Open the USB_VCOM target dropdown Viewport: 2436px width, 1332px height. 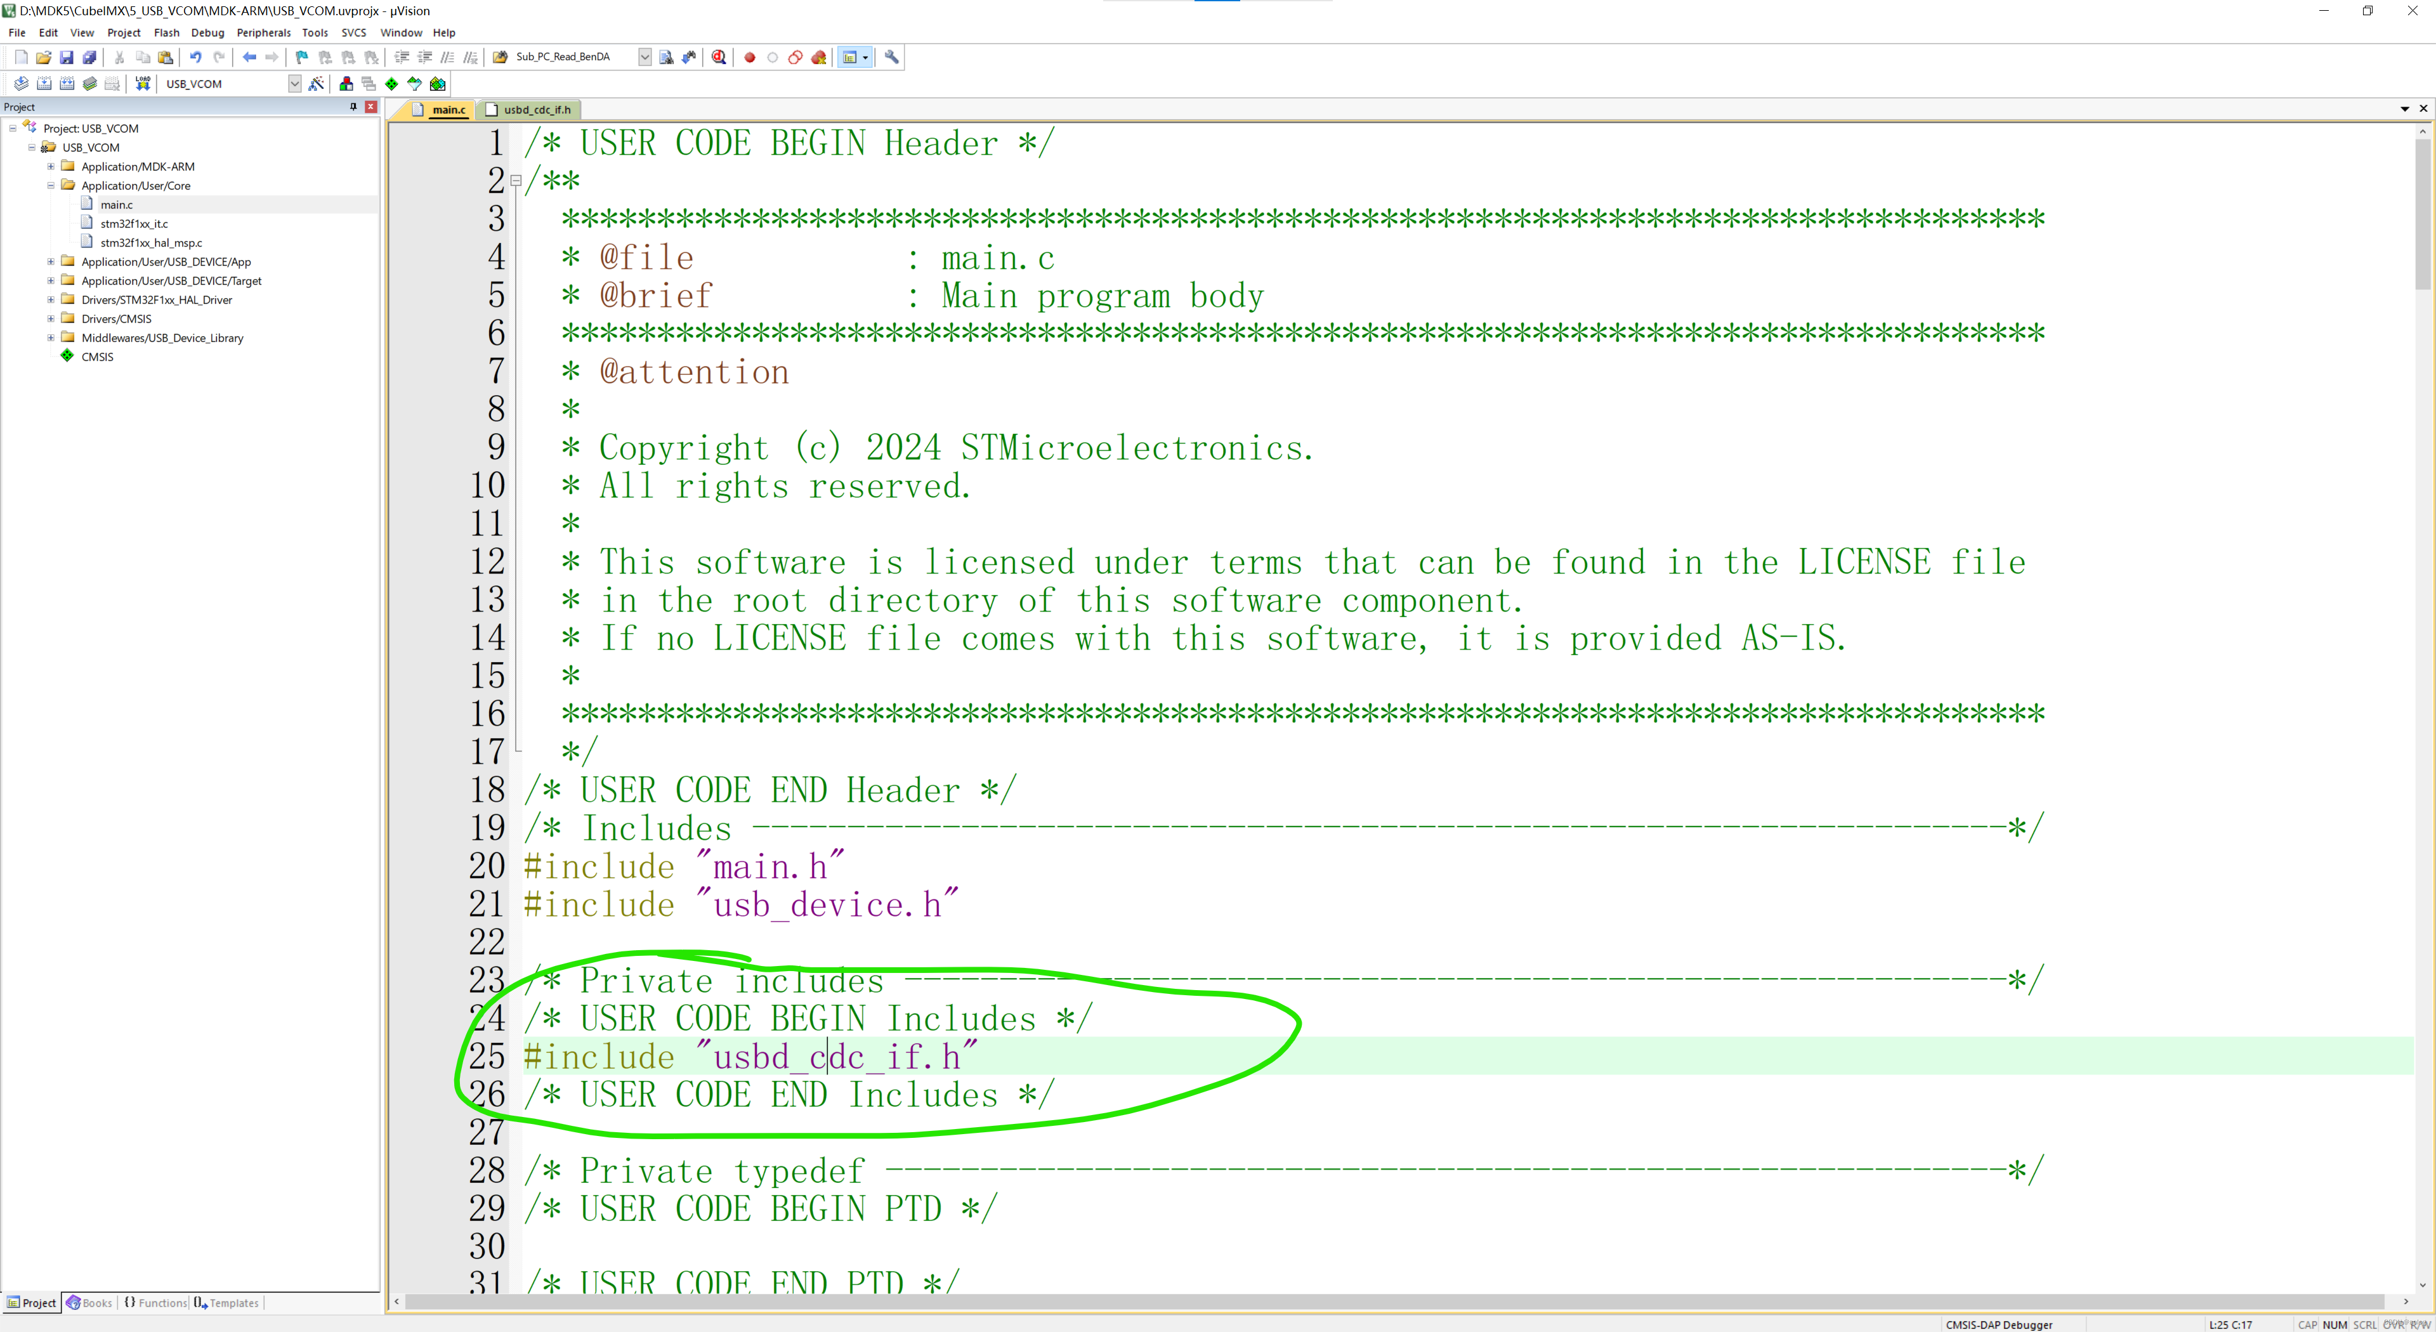coord(294,83)
